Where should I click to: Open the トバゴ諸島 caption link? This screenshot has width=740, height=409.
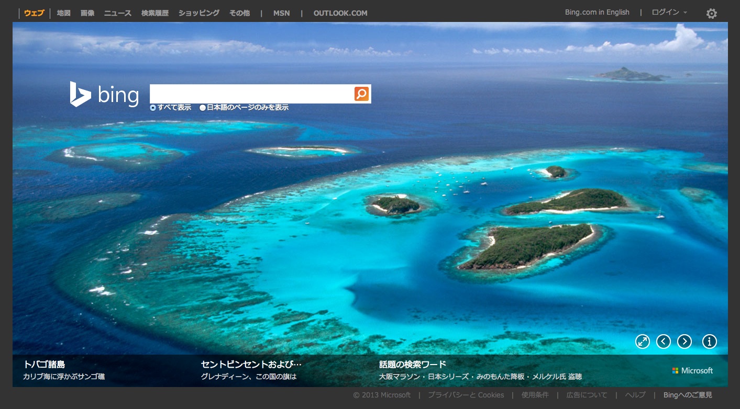tap(45, 365)
